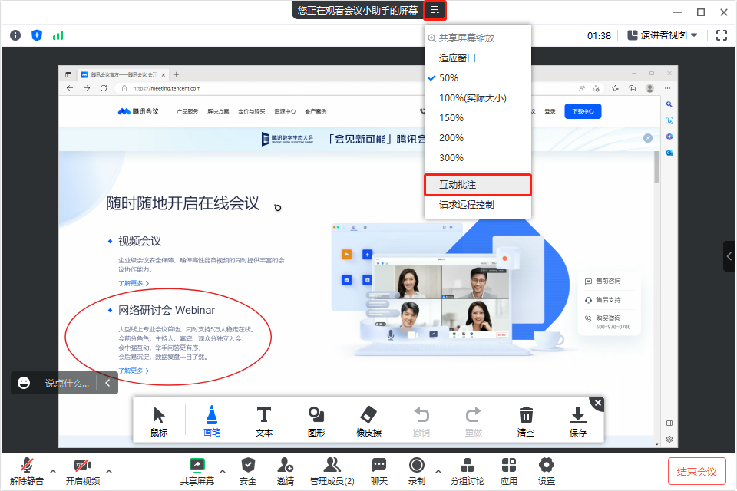Choose request remote control entry
Screen dimensions: 737x491
[x=478, y=205]
